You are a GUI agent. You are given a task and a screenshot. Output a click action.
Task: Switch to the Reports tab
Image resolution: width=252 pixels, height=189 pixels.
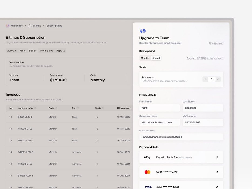click(61, 51)
